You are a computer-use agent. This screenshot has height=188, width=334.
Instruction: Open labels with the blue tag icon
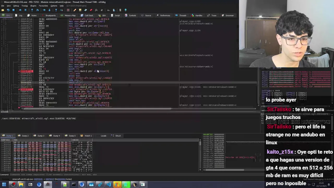(x=86, y=10)
